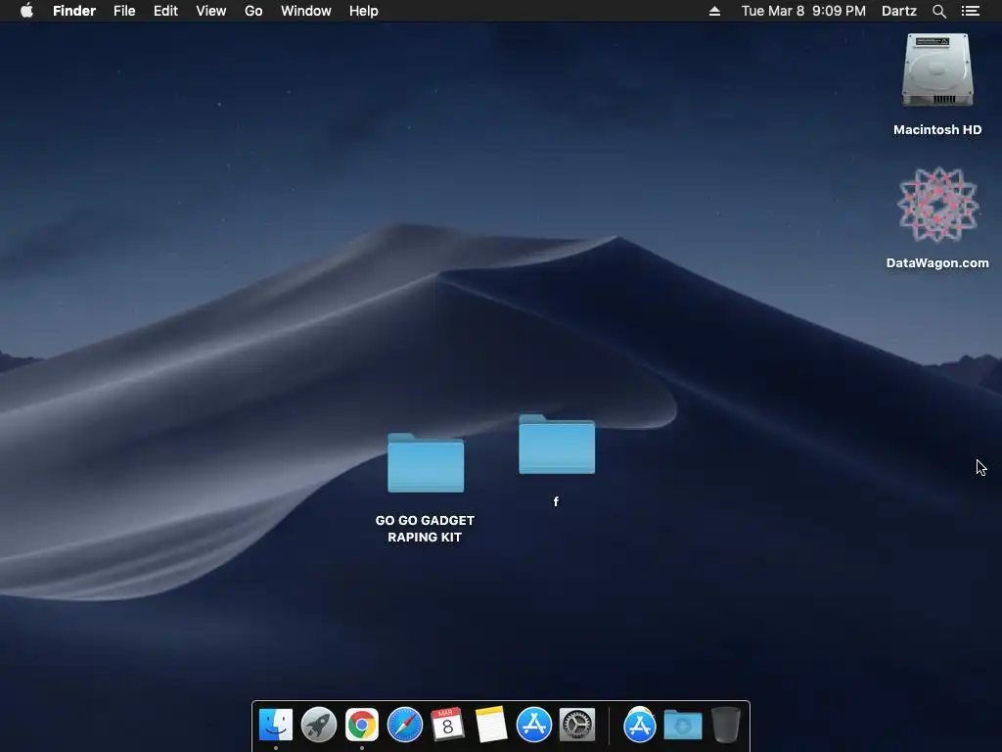Open Finder from the Dock

click(x=275, y=725)
